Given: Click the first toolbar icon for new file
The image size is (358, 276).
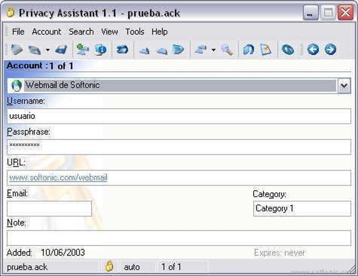Looking at the screenshot, I should pyautogui.click(x=17, y=49).
